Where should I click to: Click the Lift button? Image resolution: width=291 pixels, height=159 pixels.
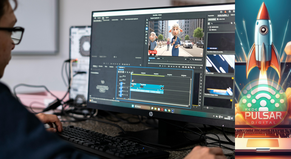(x=183, y=67)
